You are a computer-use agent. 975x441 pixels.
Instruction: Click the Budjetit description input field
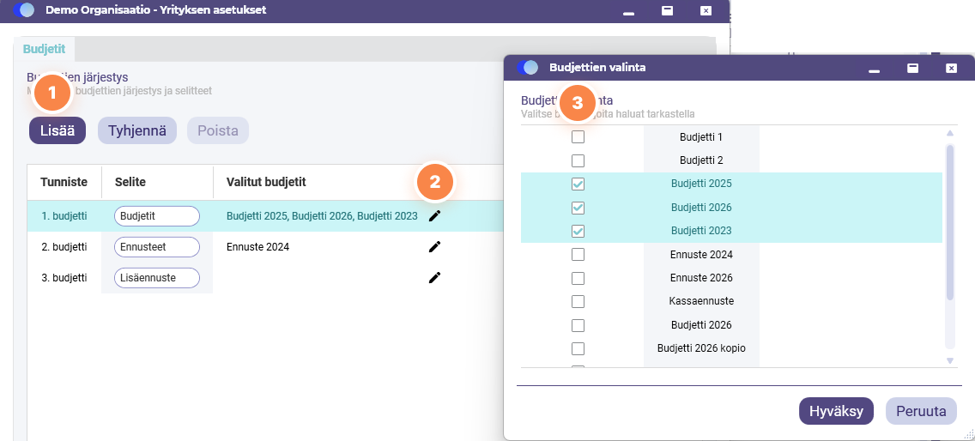157,216
